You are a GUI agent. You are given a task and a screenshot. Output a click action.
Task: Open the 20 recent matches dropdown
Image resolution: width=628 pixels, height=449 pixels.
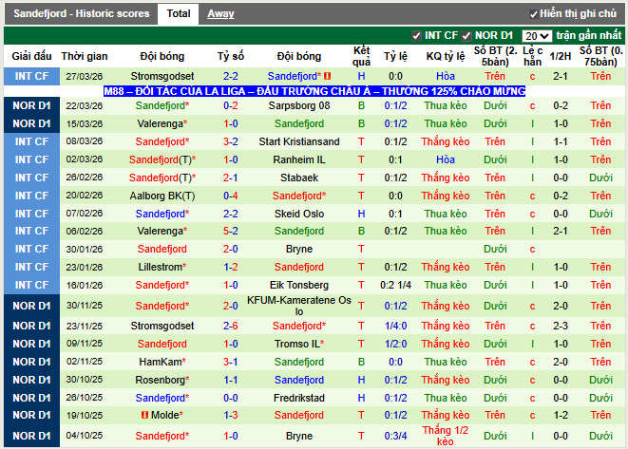tap(537, 36)
